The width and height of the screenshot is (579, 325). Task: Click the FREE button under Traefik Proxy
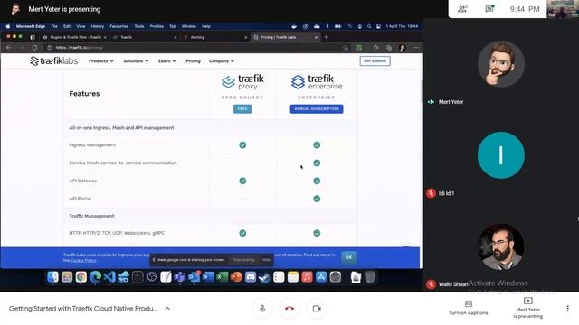coord(242,109)
